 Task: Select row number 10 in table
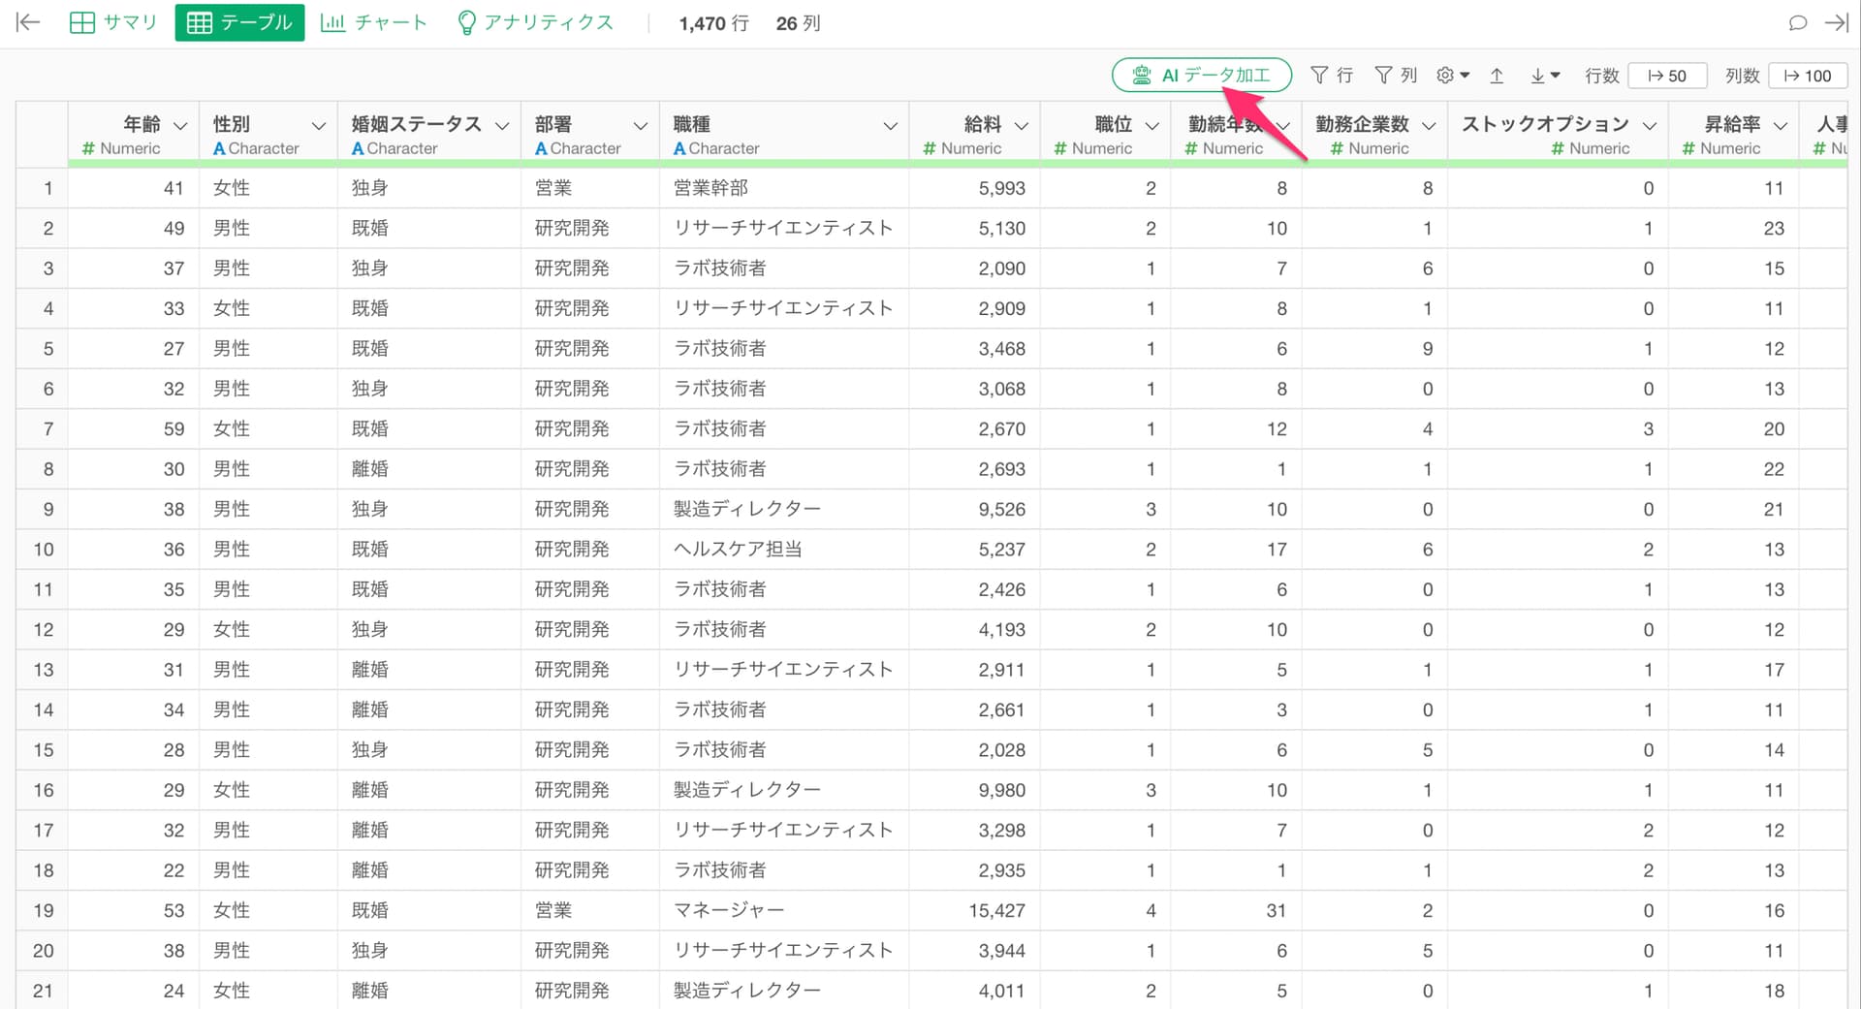[x=44, y=550]
